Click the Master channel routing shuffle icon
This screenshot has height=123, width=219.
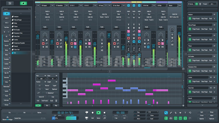tap(172, 45)
